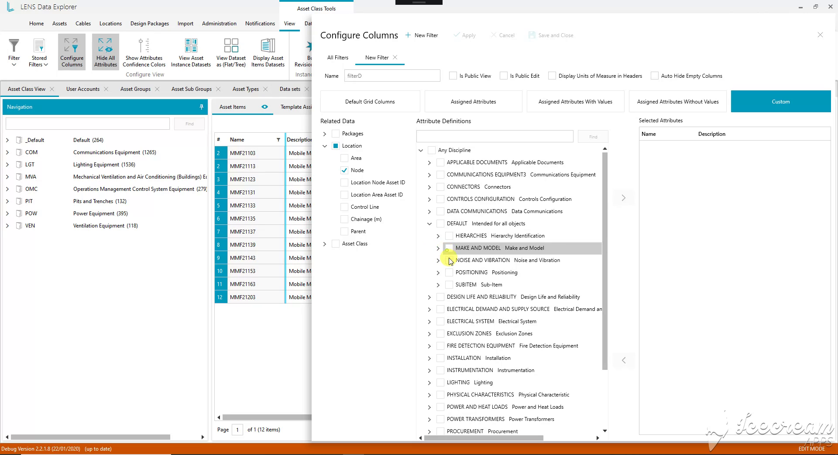Close the User Accounts tab
Viewport: 838px width, 455px height.
pos(106,89)
